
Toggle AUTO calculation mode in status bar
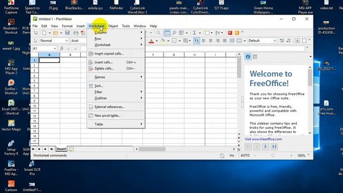pyautogui.click(x=245, y=155)
